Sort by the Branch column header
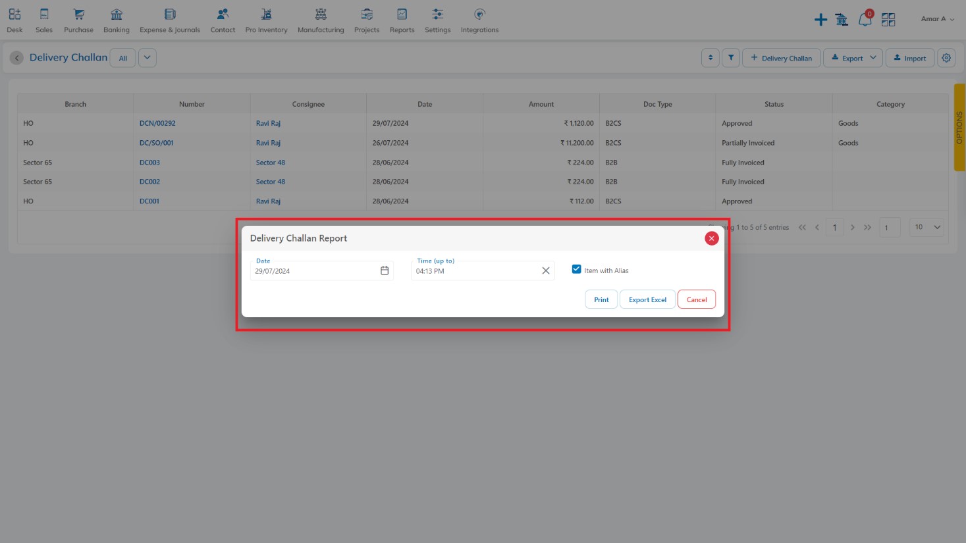 pyautogui.click(x=76, y=104)
